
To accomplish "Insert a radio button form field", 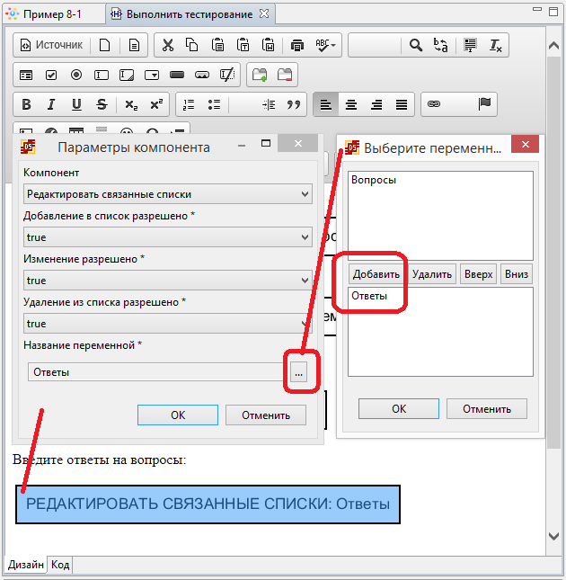I will (x=76, y=76).
